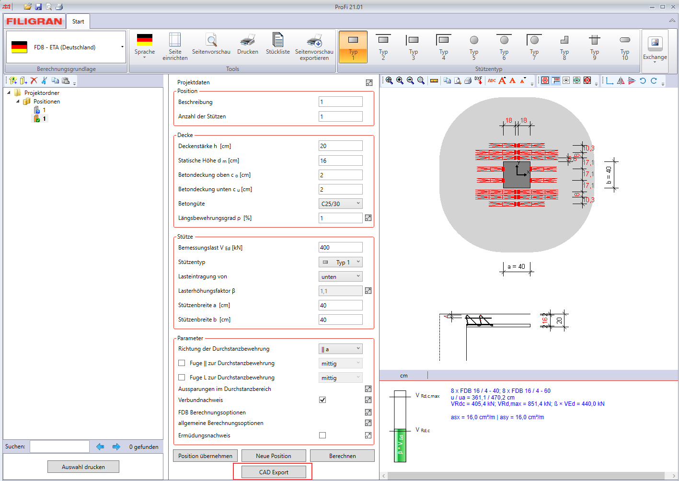Open the Berechnungsgrundlage FDB - ETA dropdown
Screen dimensions: 679x481
pyautogui.click(x=66, y=47)
